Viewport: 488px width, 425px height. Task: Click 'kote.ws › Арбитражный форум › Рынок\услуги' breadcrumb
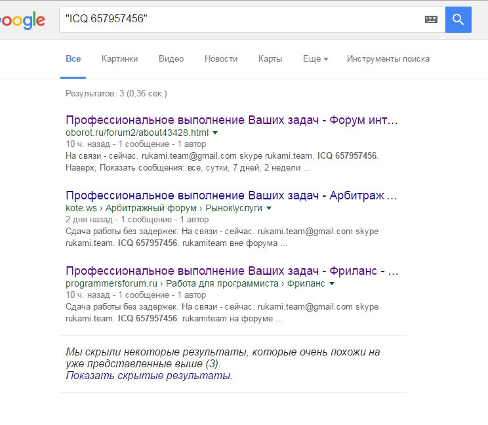pos(164,208)
